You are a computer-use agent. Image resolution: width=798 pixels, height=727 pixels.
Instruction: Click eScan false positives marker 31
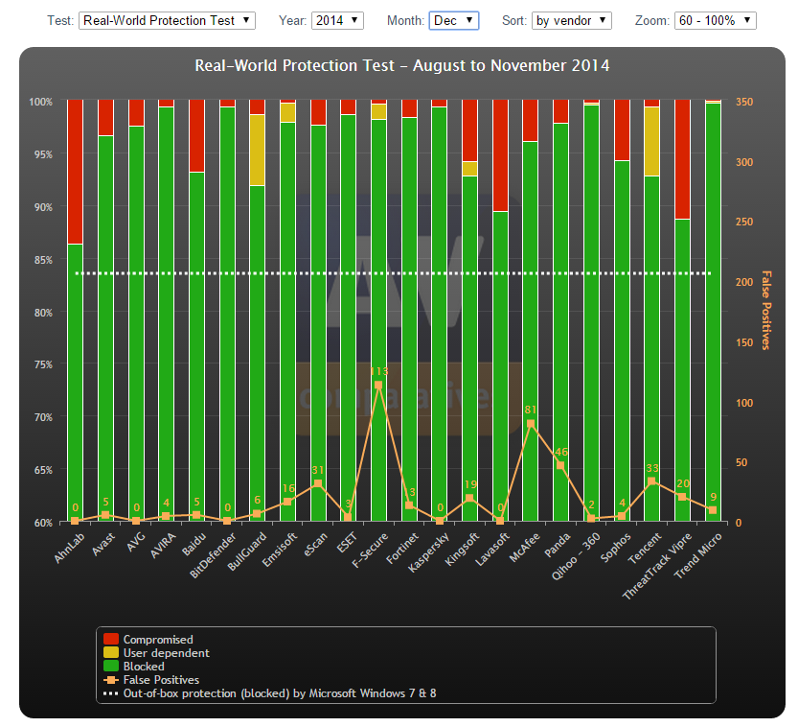(318, 483)
